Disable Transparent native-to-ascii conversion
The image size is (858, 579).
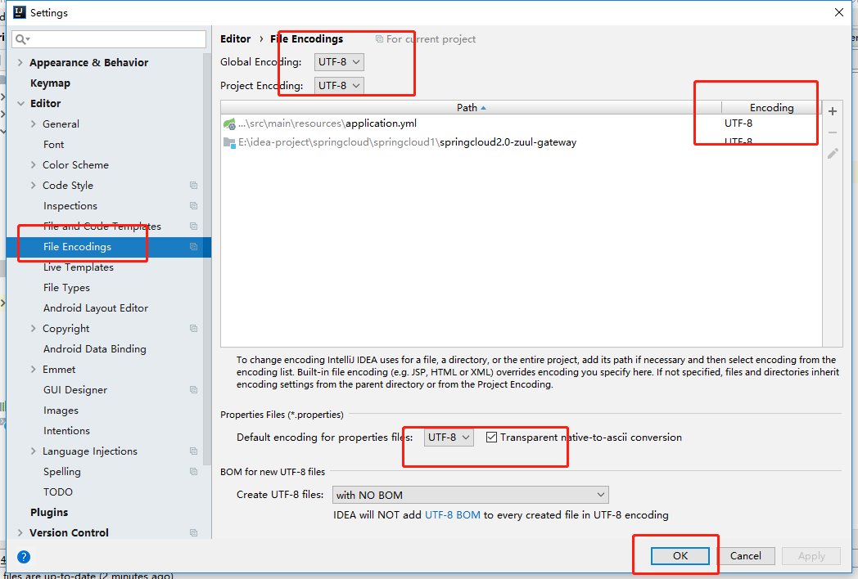tap(492, 437)
